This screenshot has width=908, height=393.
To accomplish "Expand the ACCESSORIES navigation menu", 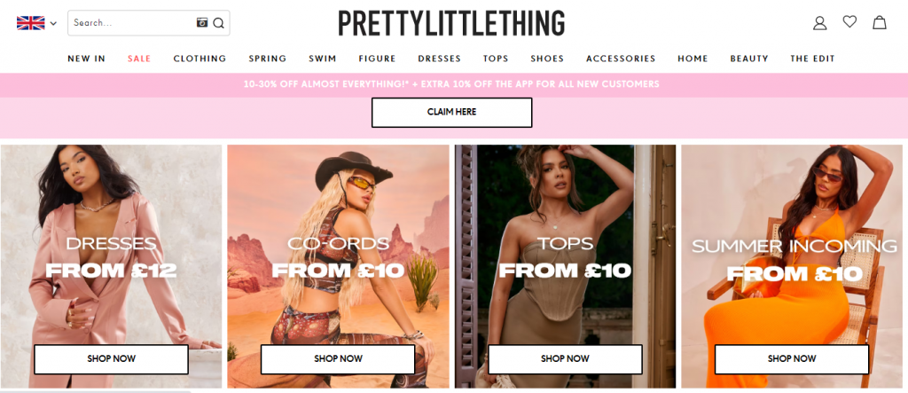I will coord(621,59).
